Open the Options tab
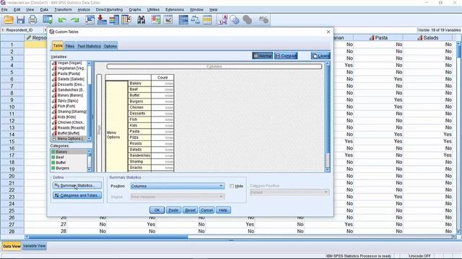 point(110,46)
